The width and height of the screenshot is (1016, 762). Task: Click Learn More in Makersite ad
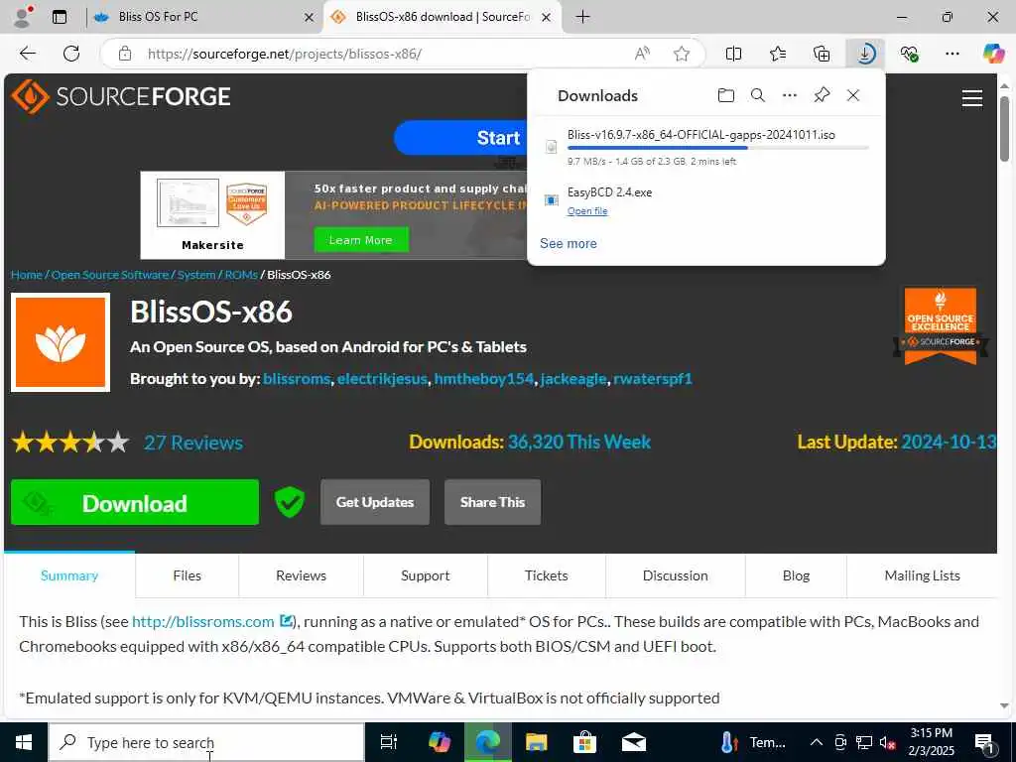tap(361, 240)
